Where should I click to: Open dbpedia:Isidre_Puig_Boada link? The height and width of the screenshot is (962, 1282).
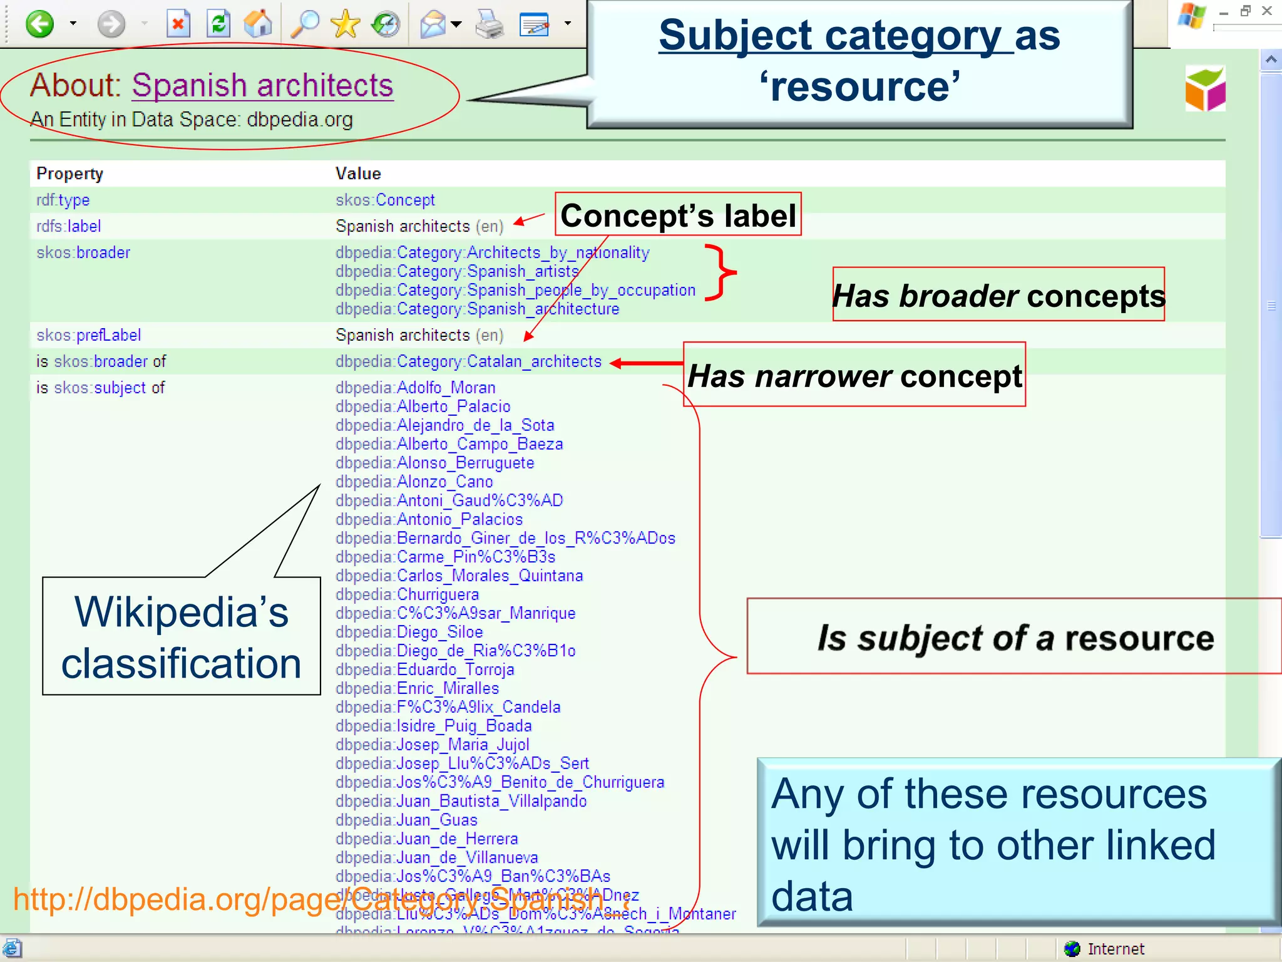click(x=433, y=726)
